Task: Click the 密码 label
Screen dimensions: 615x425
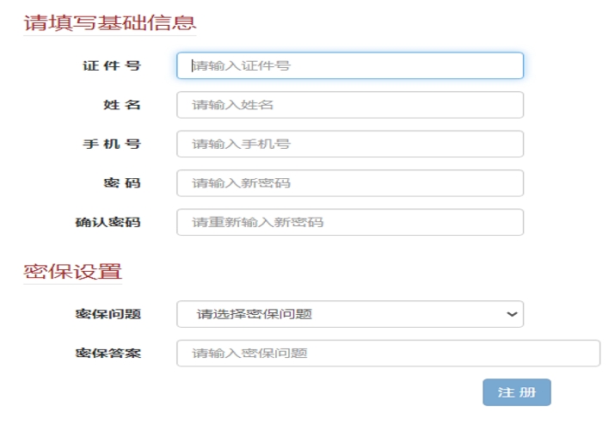Action: click(x=121, y=183)
